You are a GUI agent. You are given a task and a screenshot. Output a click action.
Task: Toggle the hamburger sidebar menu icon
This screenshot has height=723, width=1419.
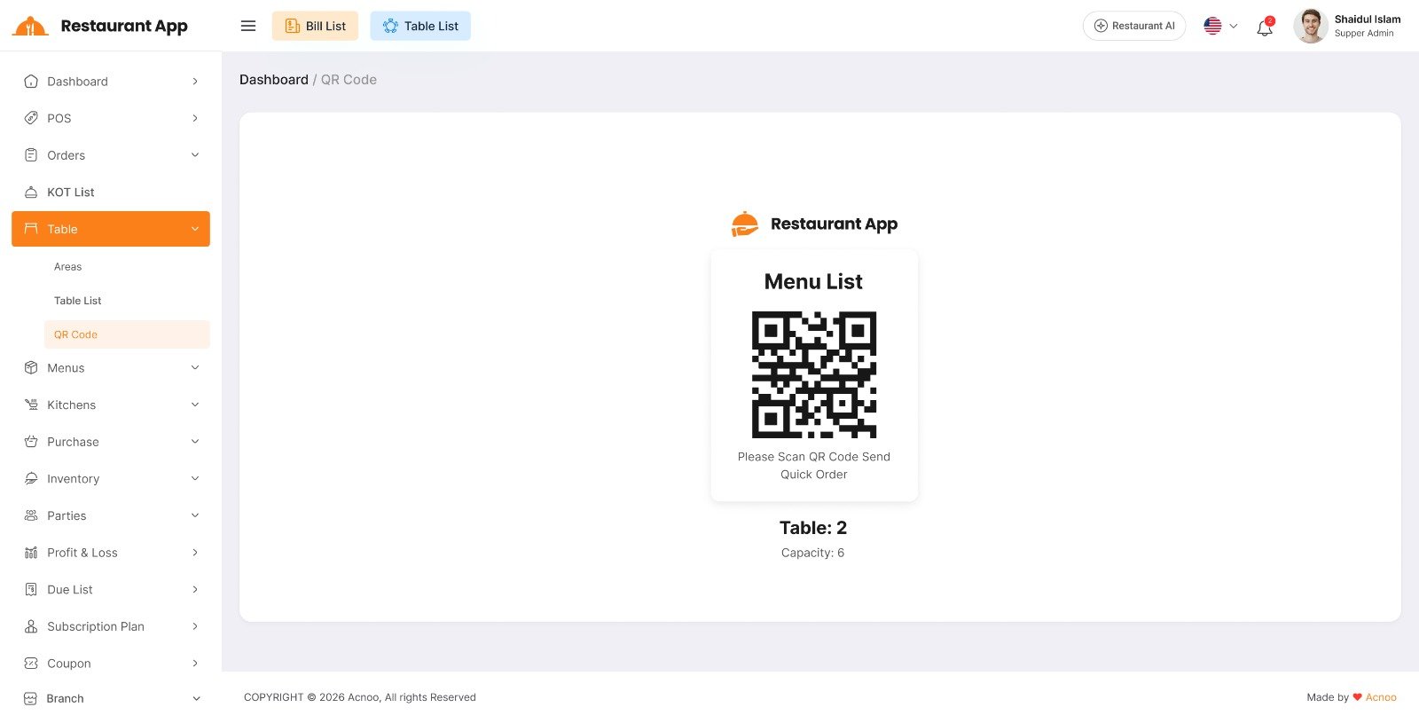coord(248,26)
